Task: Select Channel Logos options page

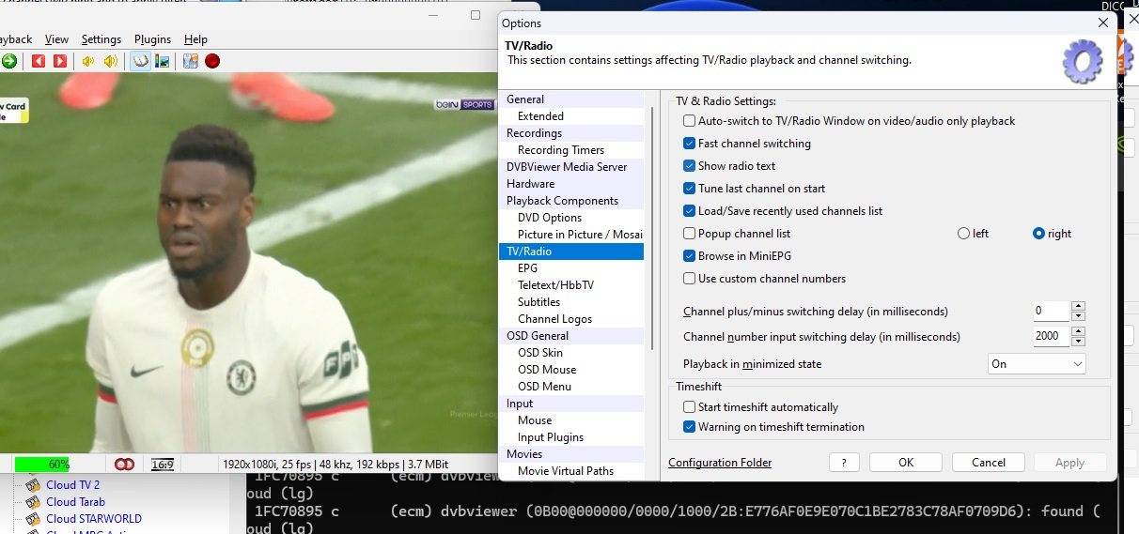Action: [x=554, y=319]
